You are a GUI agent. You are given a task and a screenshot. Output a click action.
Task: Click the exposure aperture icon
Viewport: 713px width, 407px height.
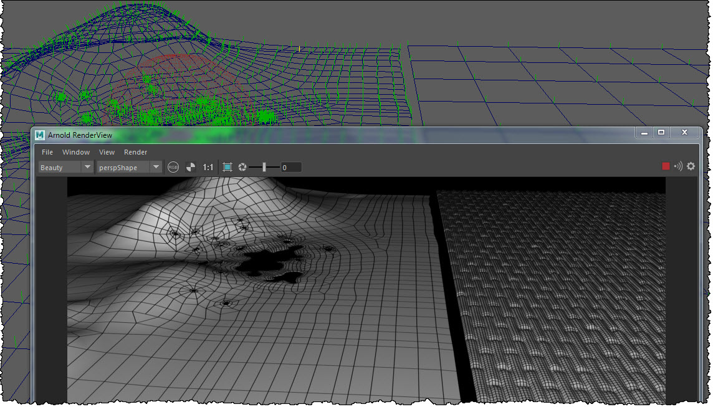[242, 167]
